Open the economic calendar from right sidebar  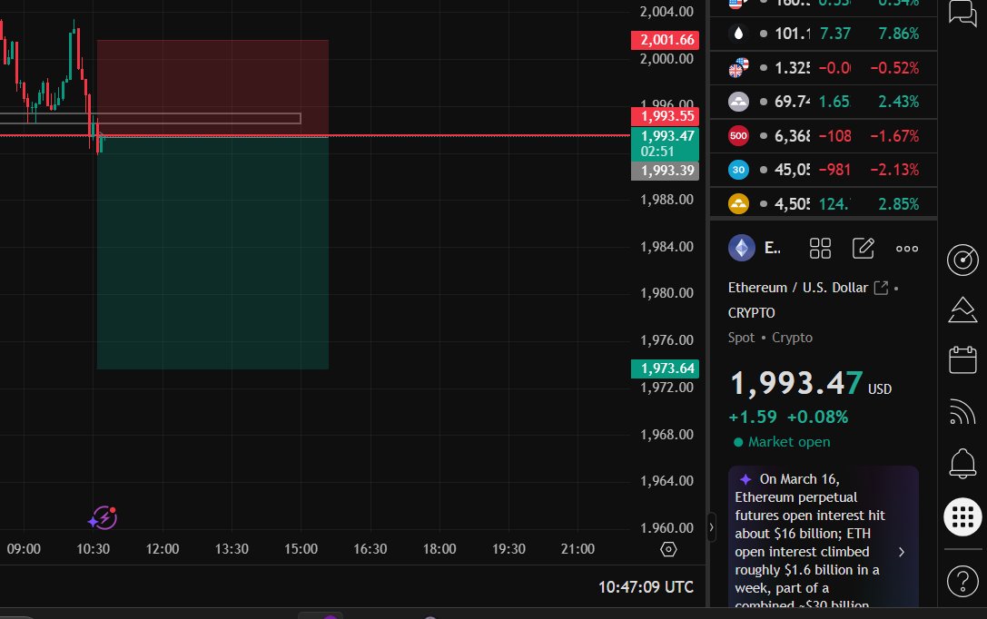click(962, 359)
